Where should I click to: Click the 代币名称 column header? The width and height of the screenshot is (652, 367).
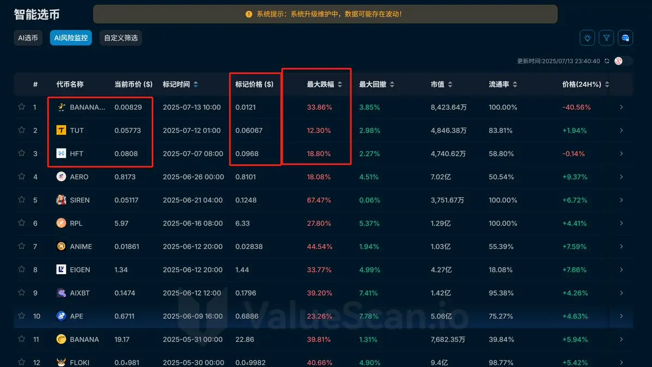(x=70, y=84)
